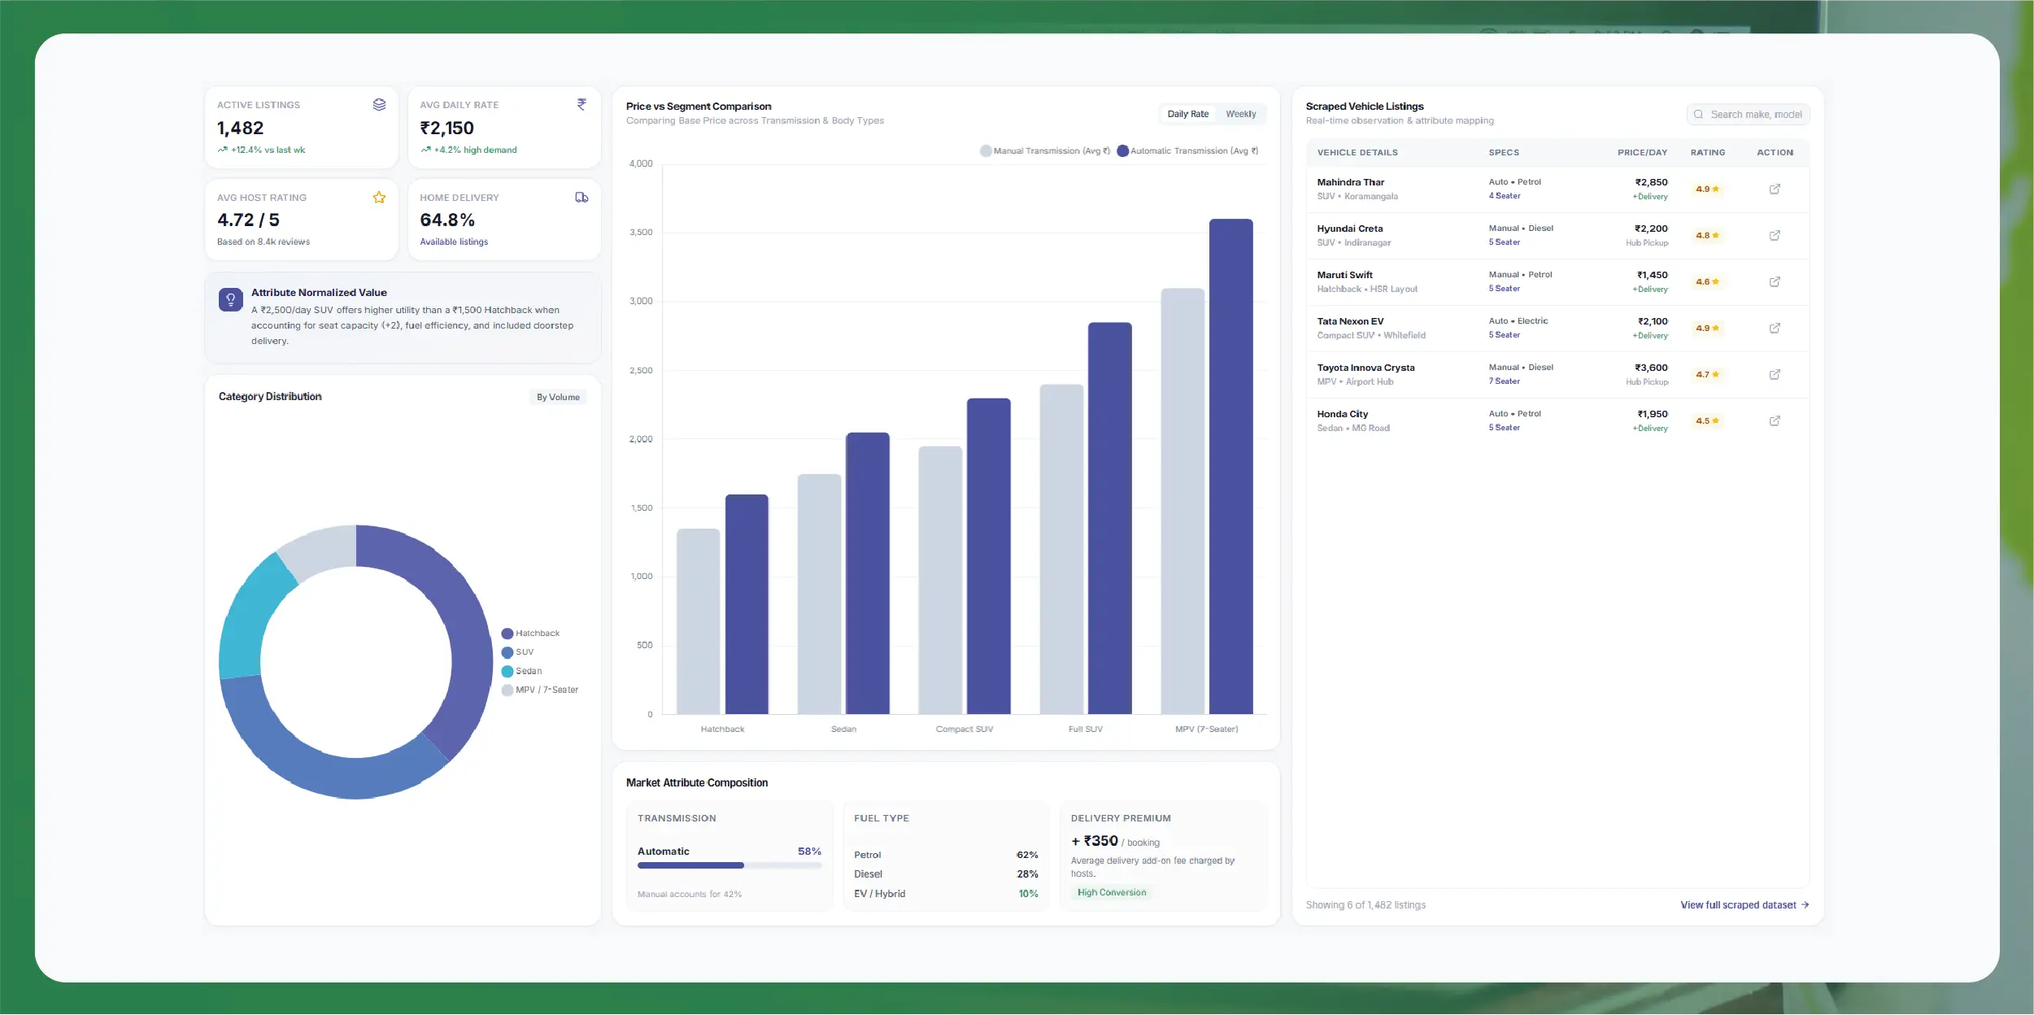Viewport: 2034px width, 1015px height.
Task: Open external link for Toyota Innova Crysta row
Action: 1775,375
